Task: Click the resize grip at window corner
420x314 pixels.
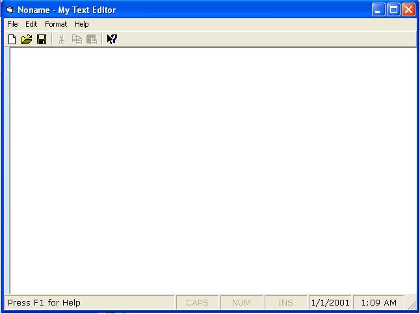Action: (x=411, y=305)
